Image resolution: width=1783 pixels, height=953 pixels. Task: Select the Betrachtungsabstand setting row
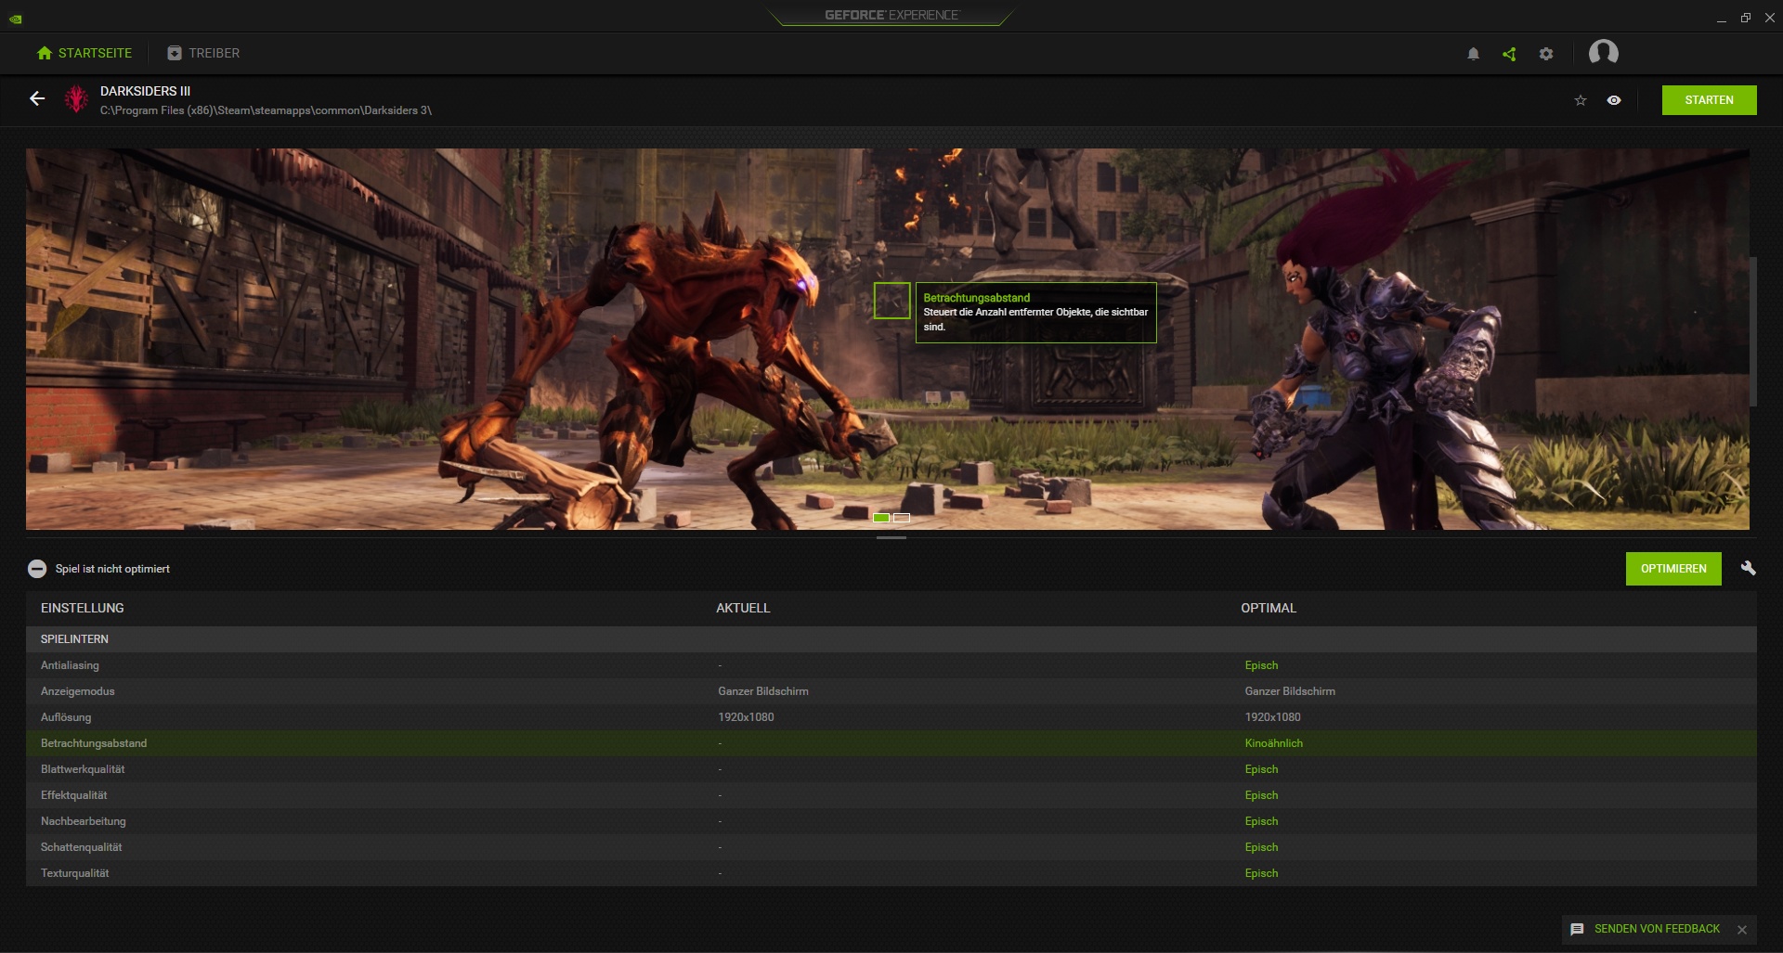tap(891, 743)
